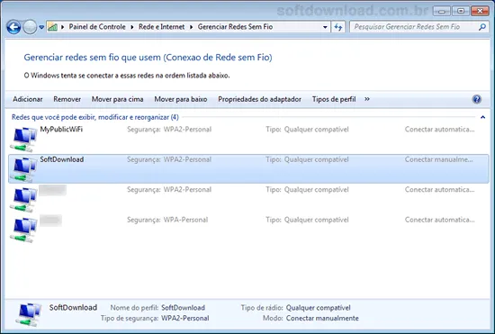Click the group header Redes que você pode exibir

[95, 117]
